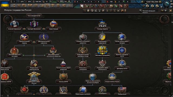Select Реформы в сфере безопасности focus
Image resolution: width=173 pixels, height=97 pixels.
[102, 64]
